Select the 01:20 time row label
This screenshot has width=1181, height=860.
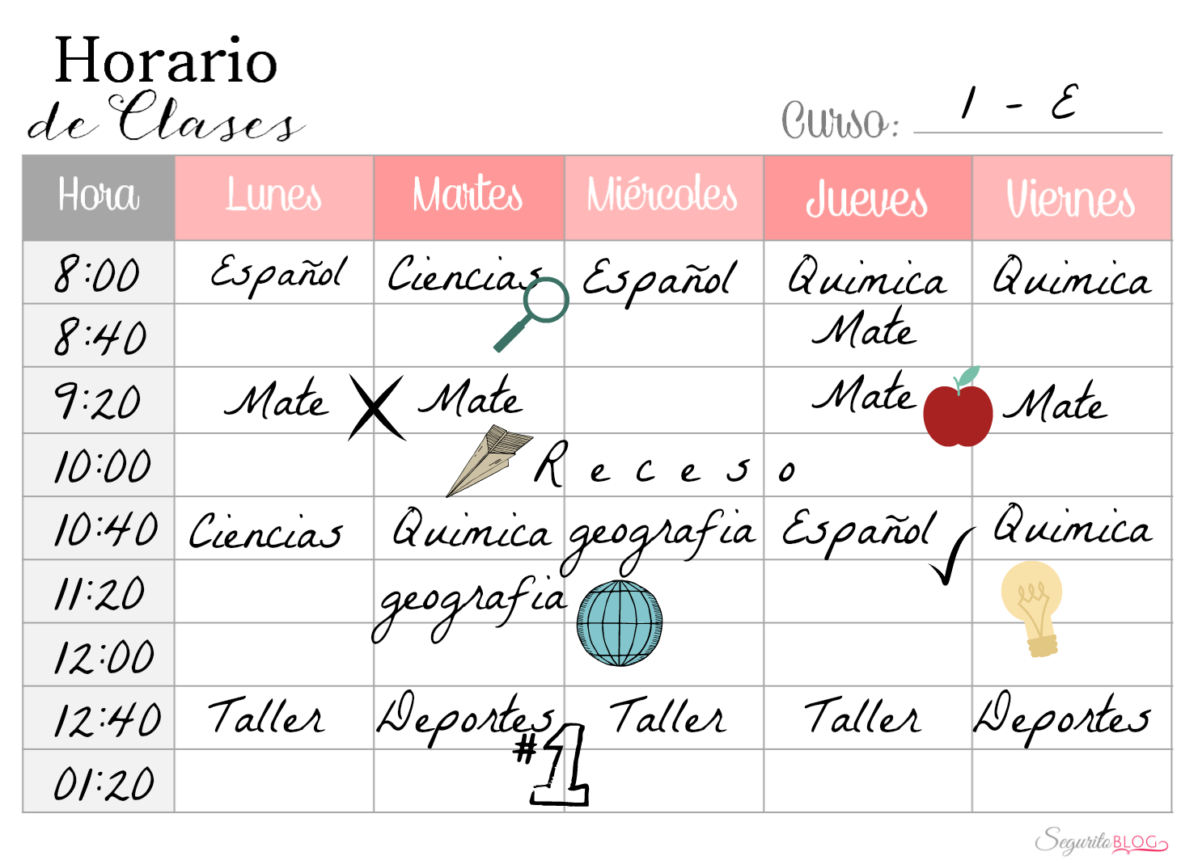coord(99,782)
